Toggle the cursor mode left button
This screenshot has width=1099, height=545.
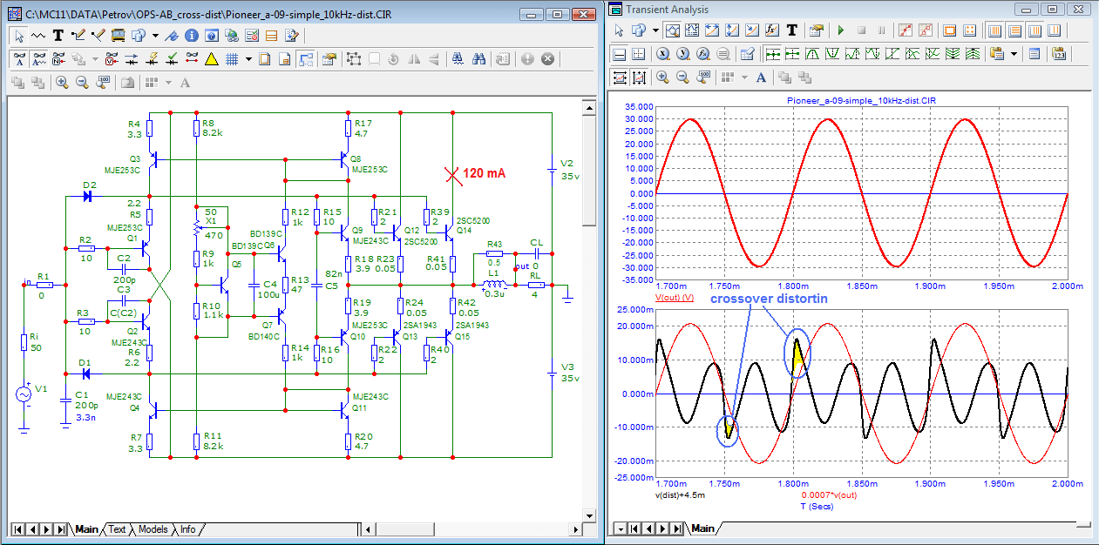(x=773, y=54)
